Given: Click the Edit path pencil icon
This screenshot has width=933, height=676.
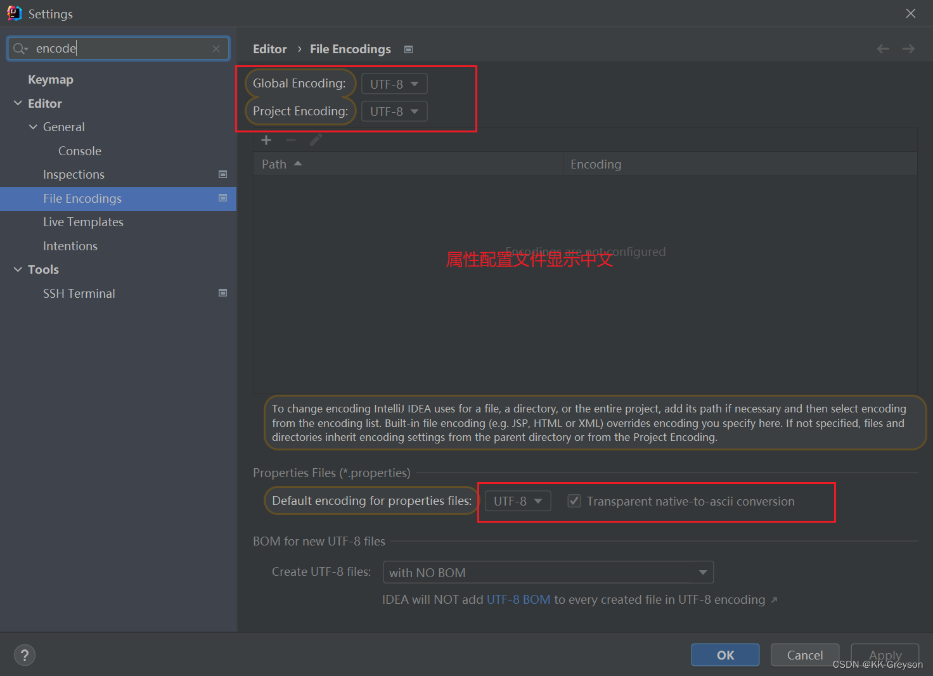Looking at the screenshot, I should click(316, 140).
